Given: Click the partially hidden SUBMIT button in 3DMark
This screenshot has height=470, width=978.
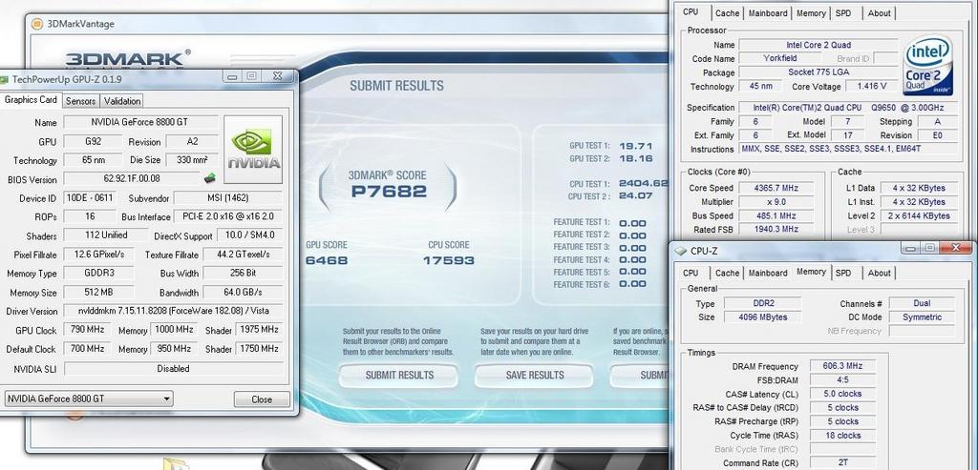Looking at the screenshot, I should point(639,376).
